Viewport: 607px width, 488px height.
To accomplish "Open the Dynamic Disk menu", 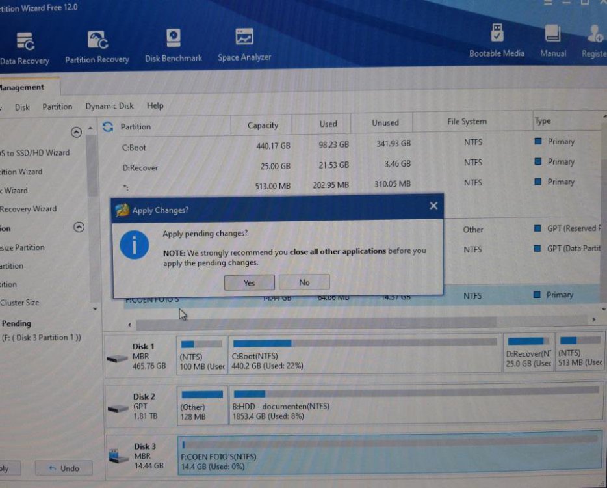I will coord(109,106).
